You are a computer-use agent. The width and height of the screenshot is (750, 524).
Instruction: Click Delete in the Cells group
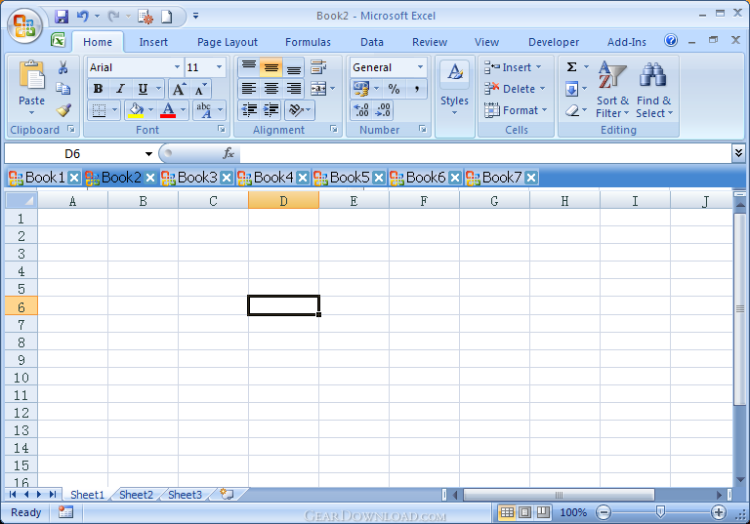click(x=515, y=89)
